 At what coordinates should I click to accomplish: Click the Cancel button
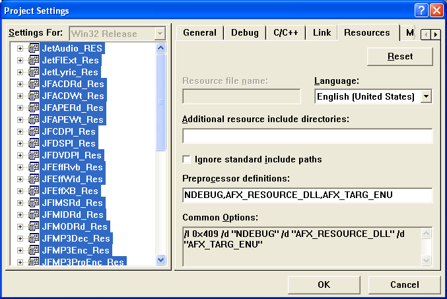pos(405,284)
